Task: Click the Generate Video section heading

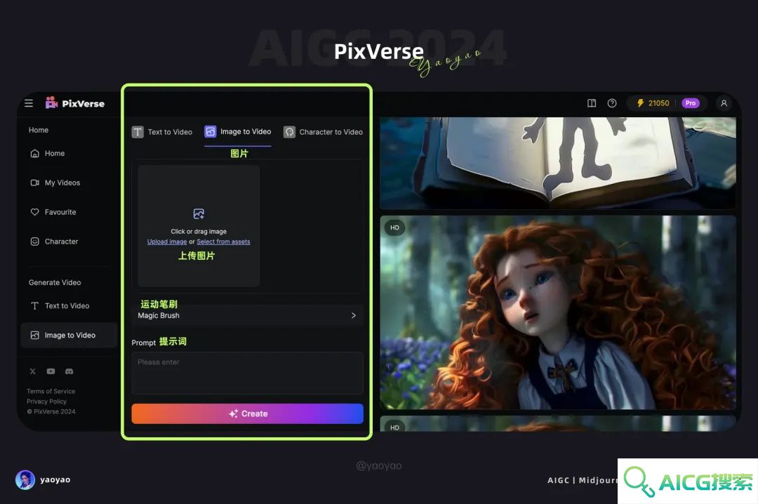Action: [x=55, y=282]
